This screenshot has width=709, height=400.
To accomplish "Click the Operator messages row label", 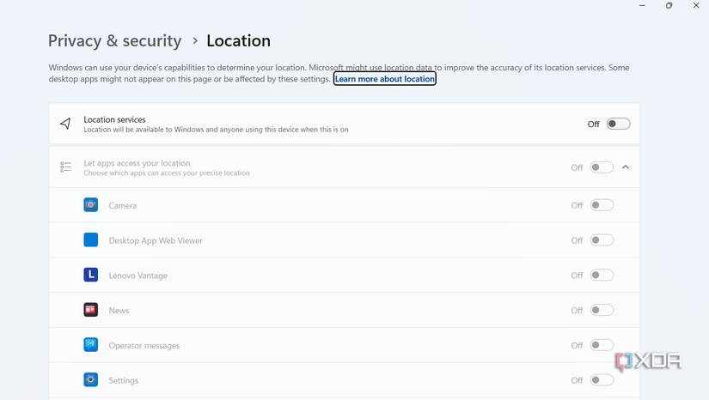I will point(144,345).
